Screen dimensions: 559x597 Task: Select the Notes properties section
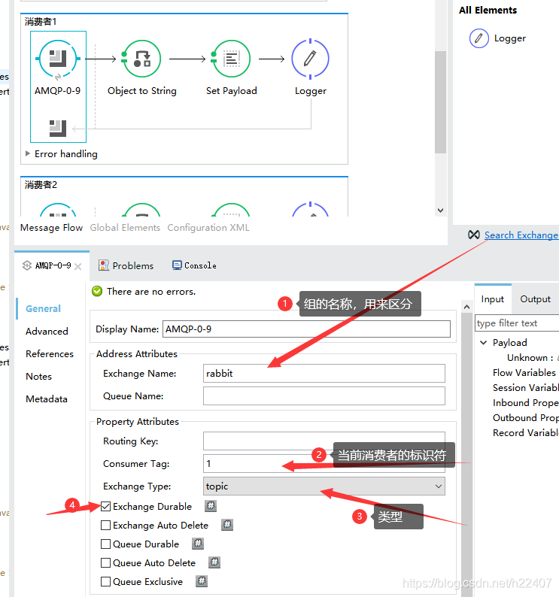pos(39,377)
